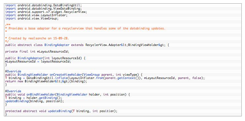Screen dimensions: 245x121
Task: Click the onBindViewHolder method signature line
Action: click(x=68, y=95)
